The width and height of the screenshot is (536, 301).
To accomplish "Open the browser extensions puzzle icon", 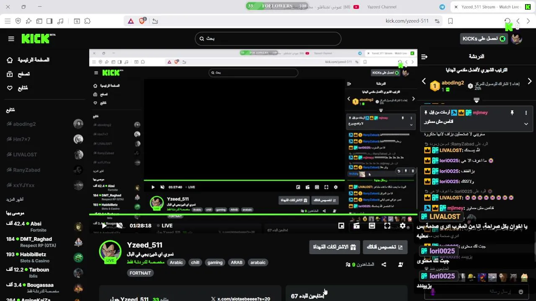I will (88, 21).
